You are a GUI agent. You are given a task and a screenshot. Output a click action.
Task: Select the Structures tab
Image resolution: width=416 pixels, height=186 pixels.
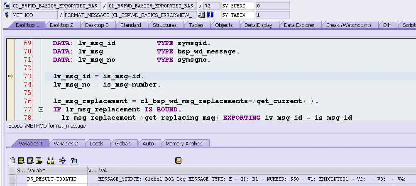(165, 25)
